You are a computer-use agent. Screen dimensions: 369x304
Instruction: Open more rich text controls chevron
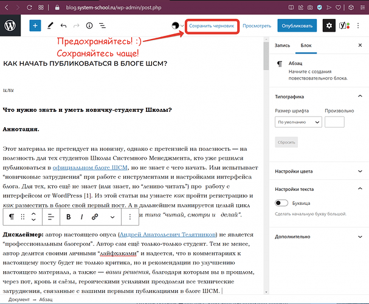(111, 216)
